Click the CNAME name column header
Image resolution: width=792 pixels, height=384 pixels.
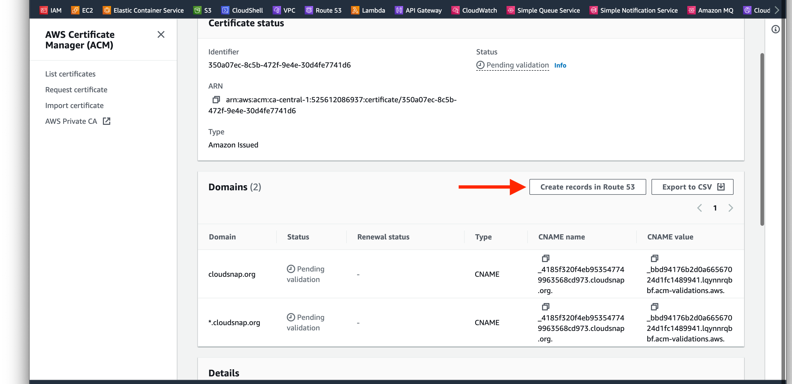pyautogui.click(x=562, y=237)
